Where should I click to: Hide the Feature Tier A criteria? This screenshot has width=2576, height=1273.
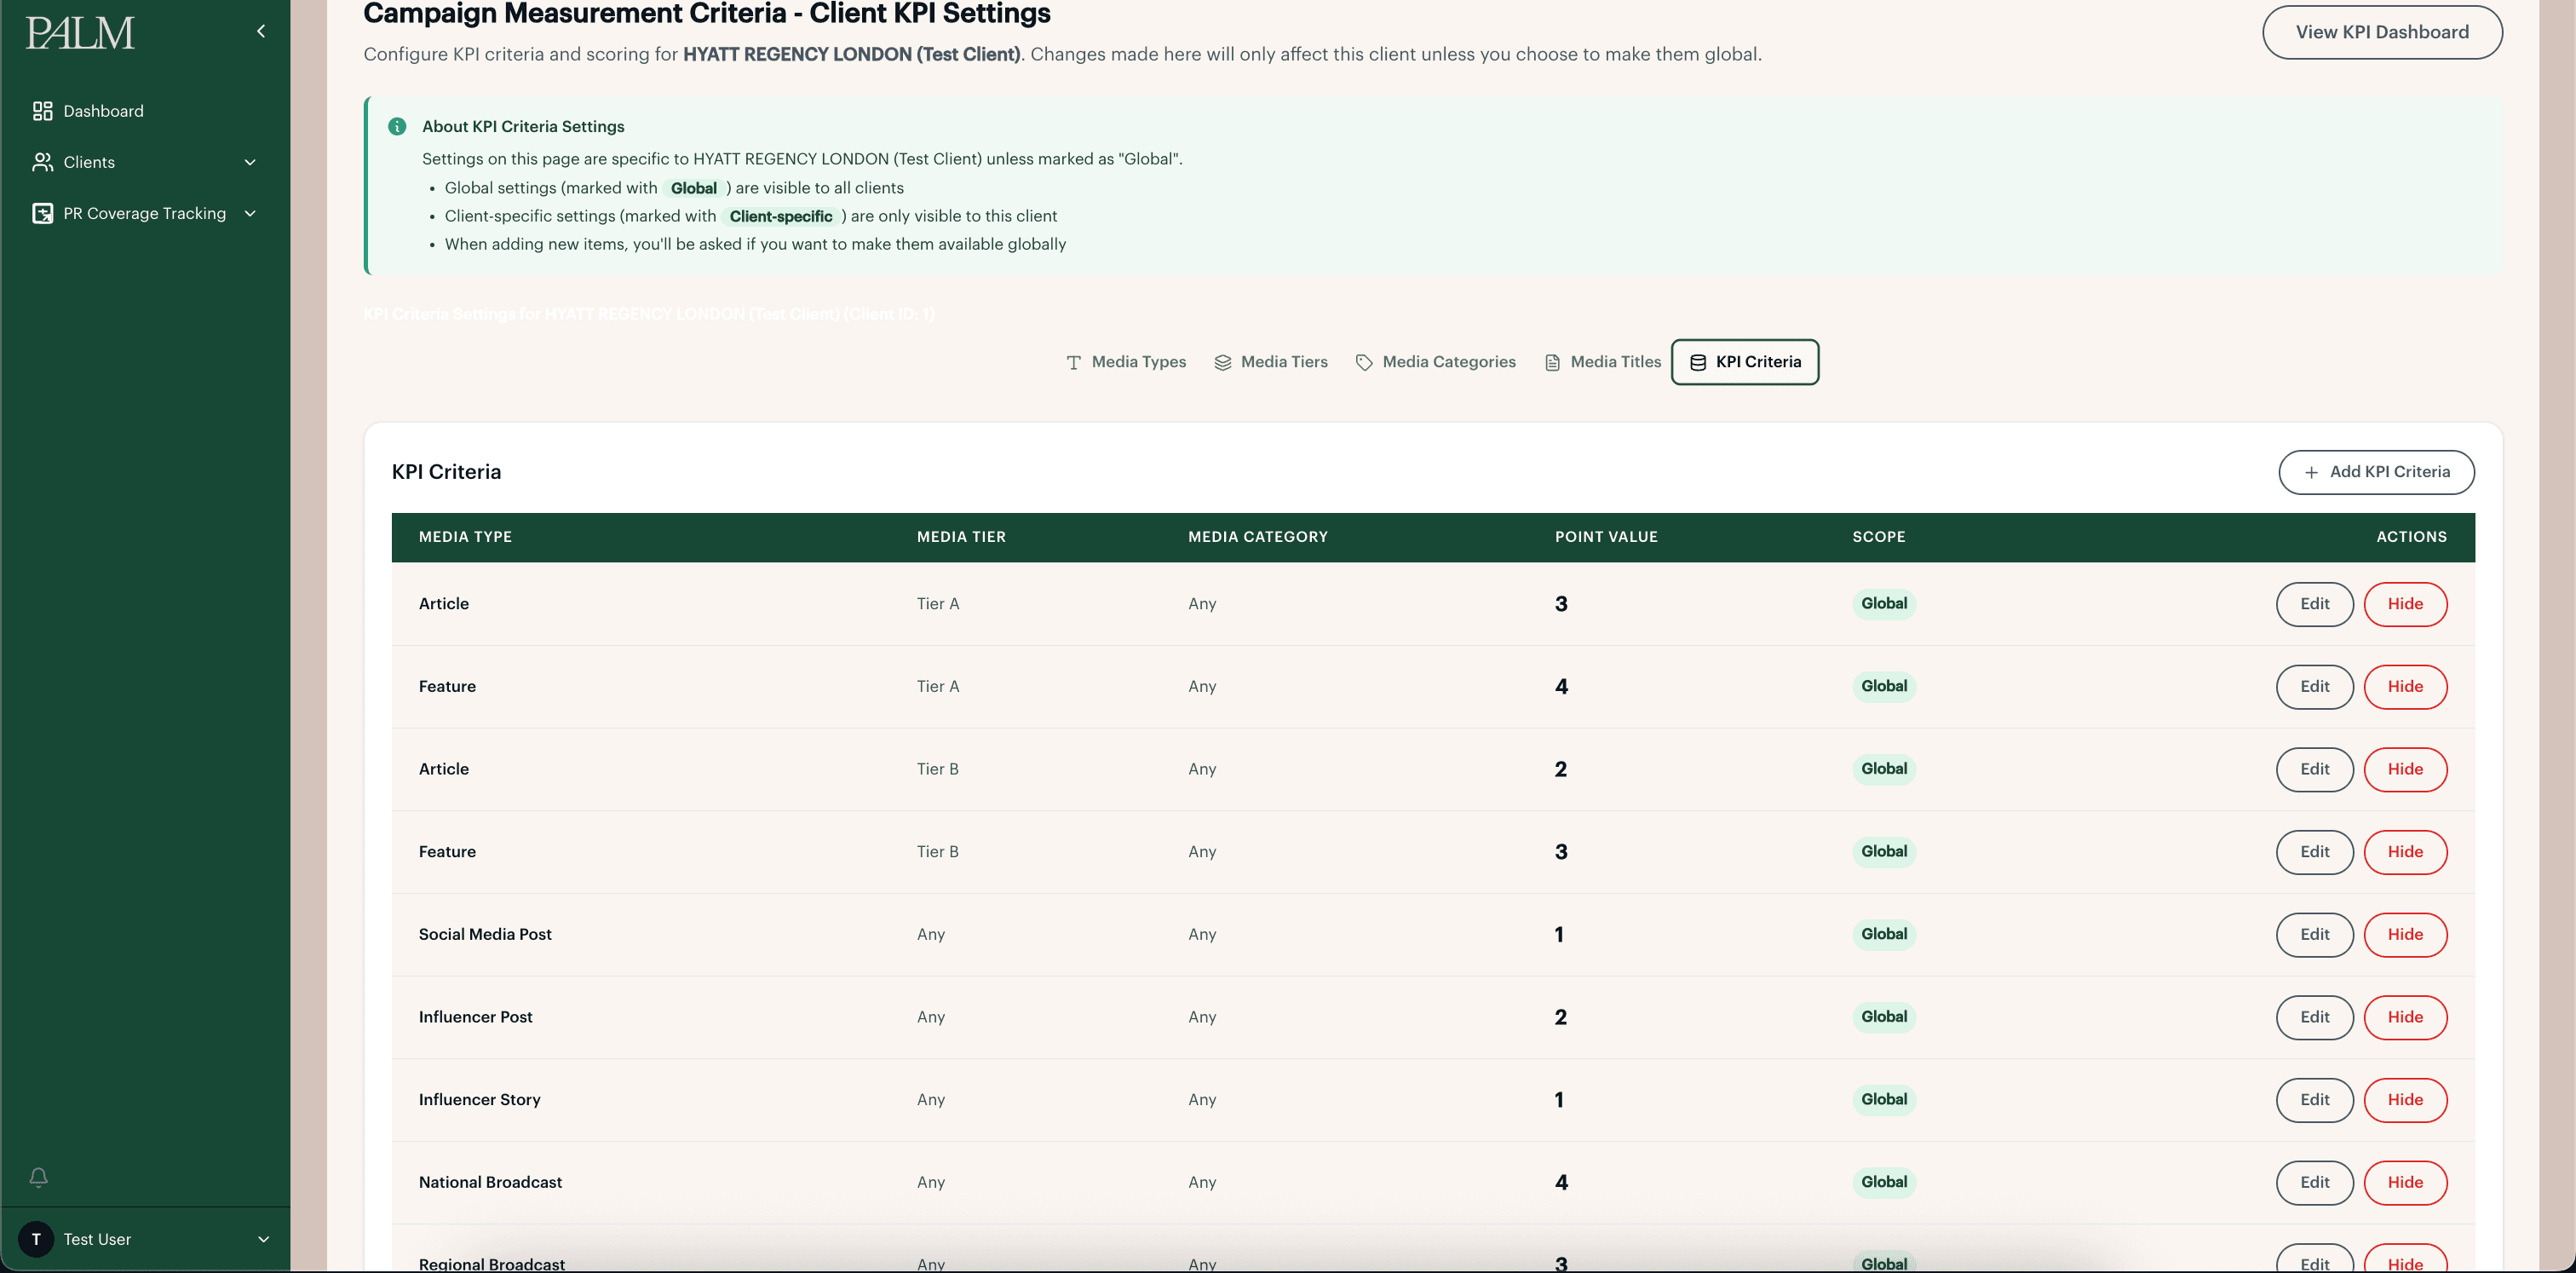[2405, 687]
